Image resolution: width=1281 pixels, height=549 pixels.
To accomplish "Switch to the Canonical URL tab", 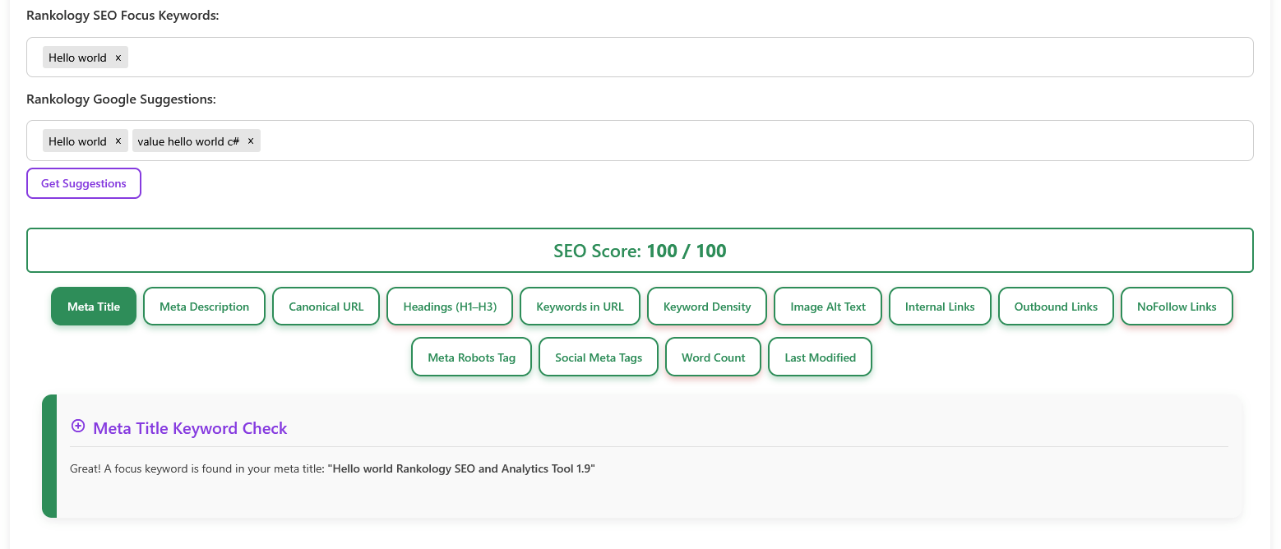I will coord(326,307).
